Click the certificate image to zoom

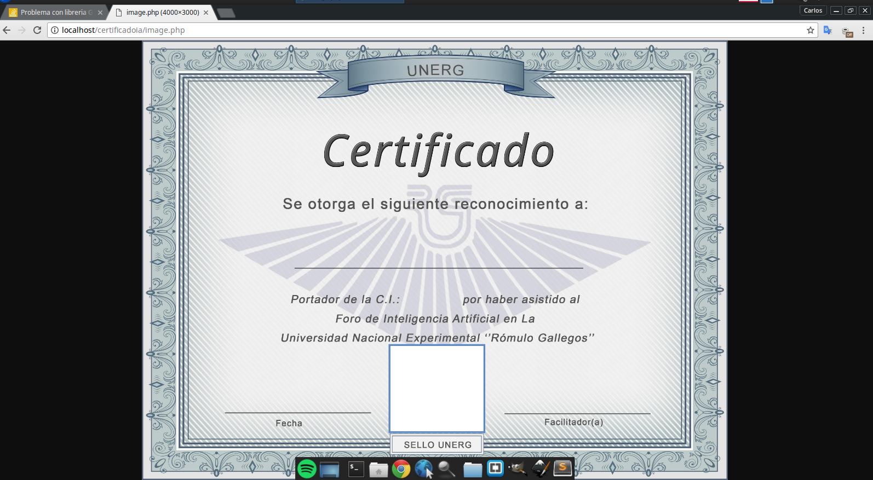tap(435, 260)
